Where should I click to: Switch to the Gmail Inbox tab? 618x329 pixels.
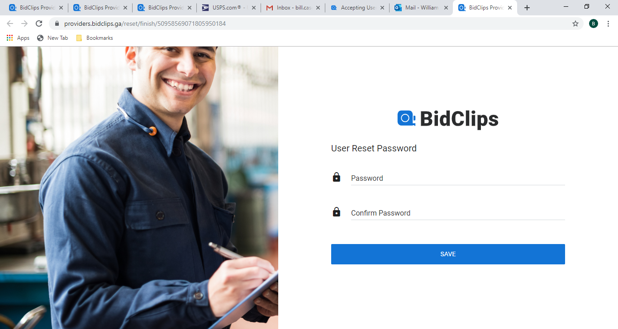(x=293, y=8)
